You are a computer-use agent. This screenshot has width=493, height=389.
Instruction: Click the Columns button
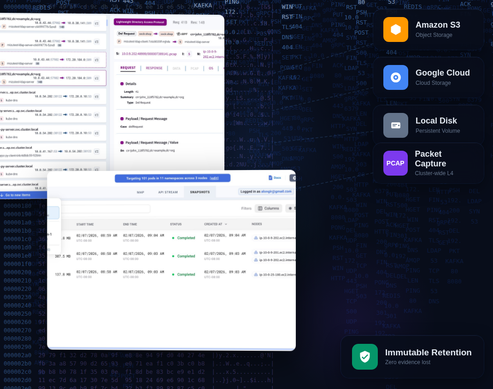click(269, 208)
